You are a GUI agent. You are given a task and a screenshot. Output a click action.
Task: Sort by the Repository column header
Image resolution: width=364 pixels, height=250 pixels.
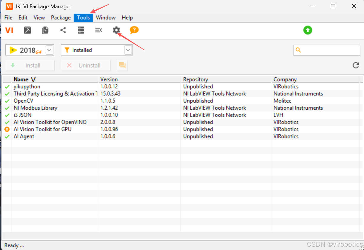226,79
